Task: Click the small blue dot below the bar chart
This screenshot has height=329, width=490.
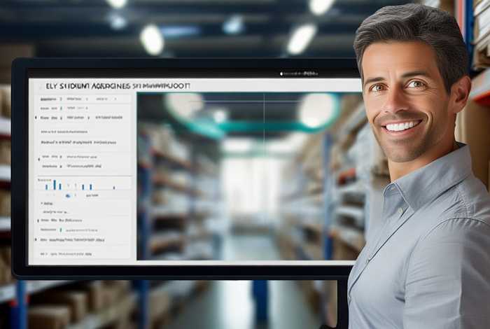Action: [68, 196]
